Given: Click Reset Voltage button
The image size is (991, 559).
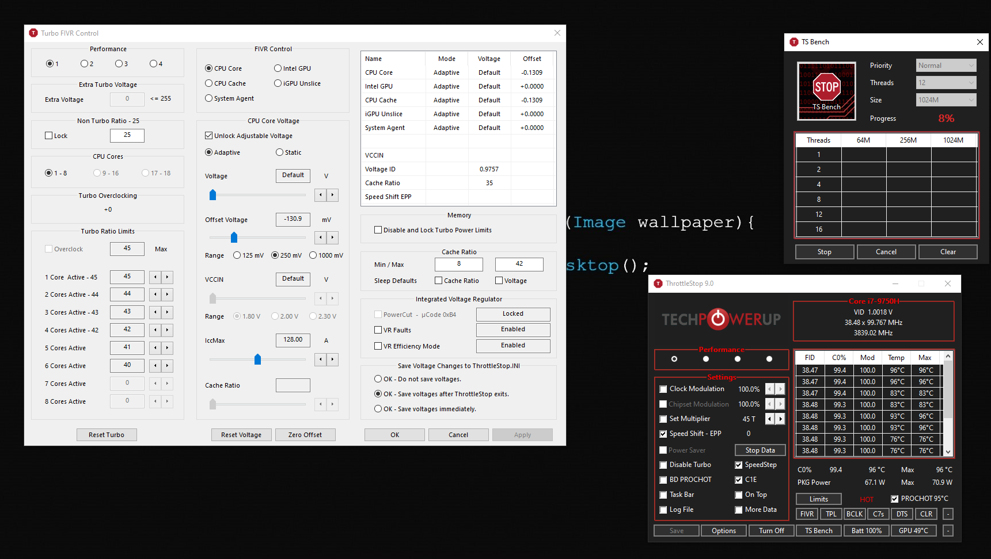Looking at the screenshot, I should [241, 435].
